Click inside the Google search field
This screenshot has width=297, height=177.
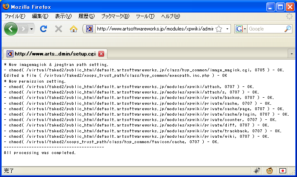click(266, 29)
